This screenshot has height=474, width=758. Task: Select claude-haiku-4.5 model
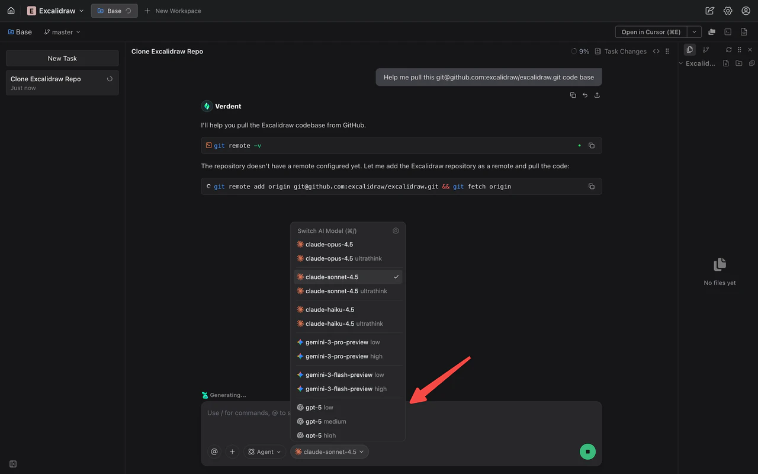348,310
